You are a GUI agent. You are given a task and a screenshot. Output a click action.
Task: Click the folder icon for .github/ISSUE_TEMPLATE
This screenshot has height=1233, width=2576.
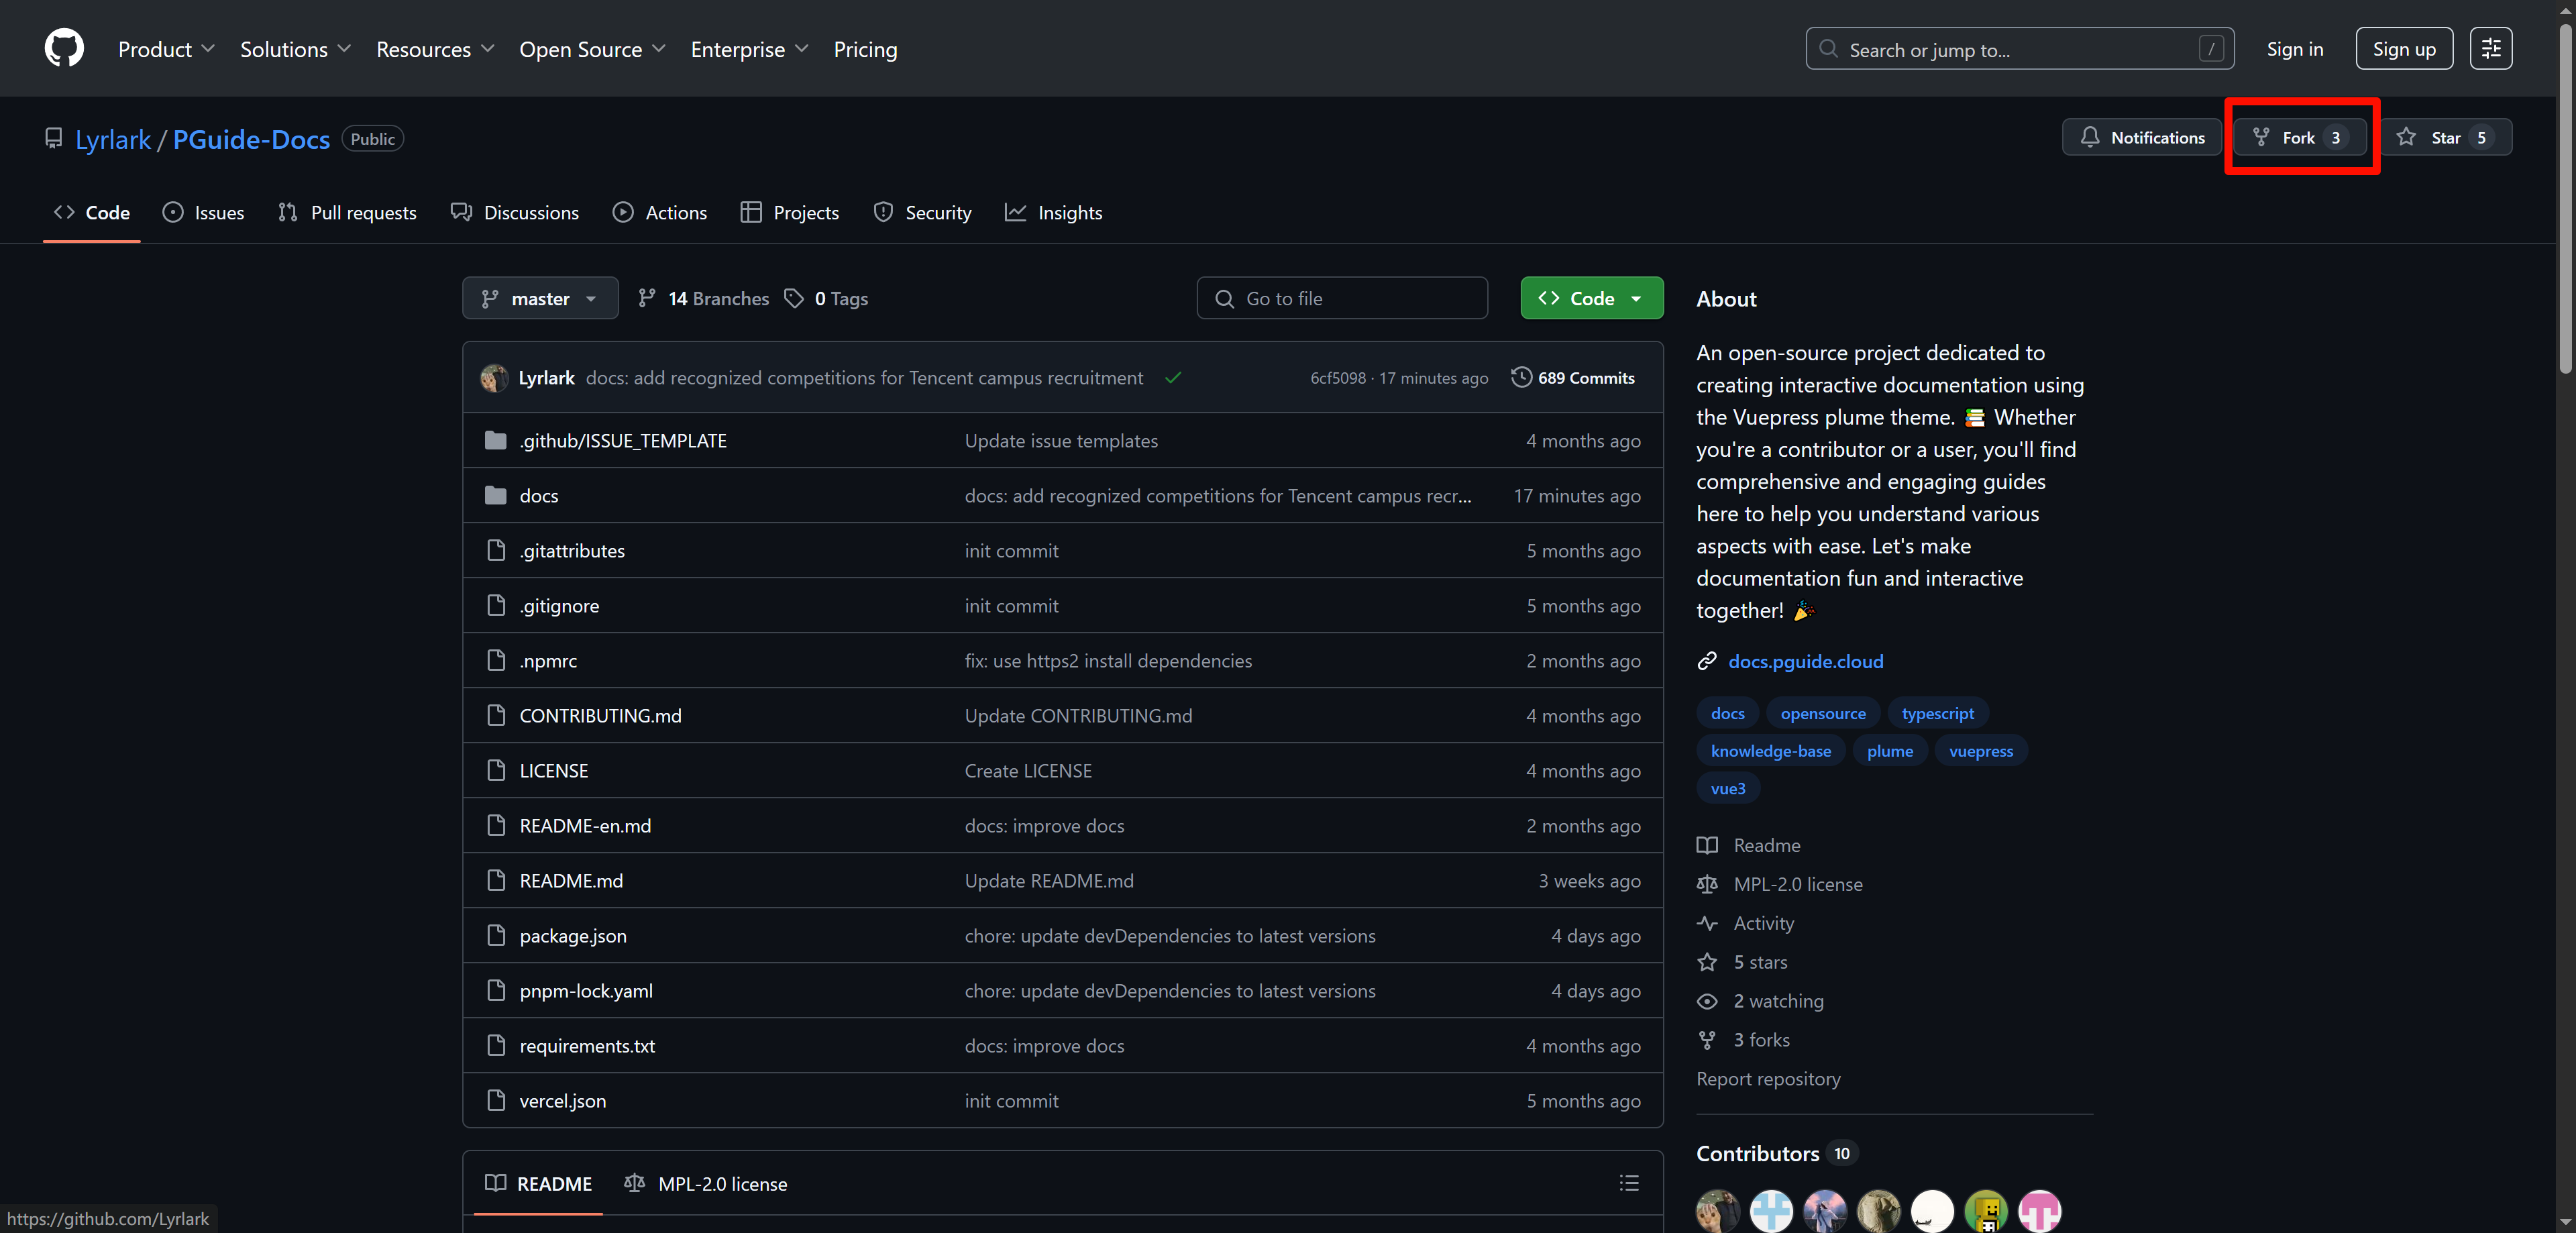point(496,440)
